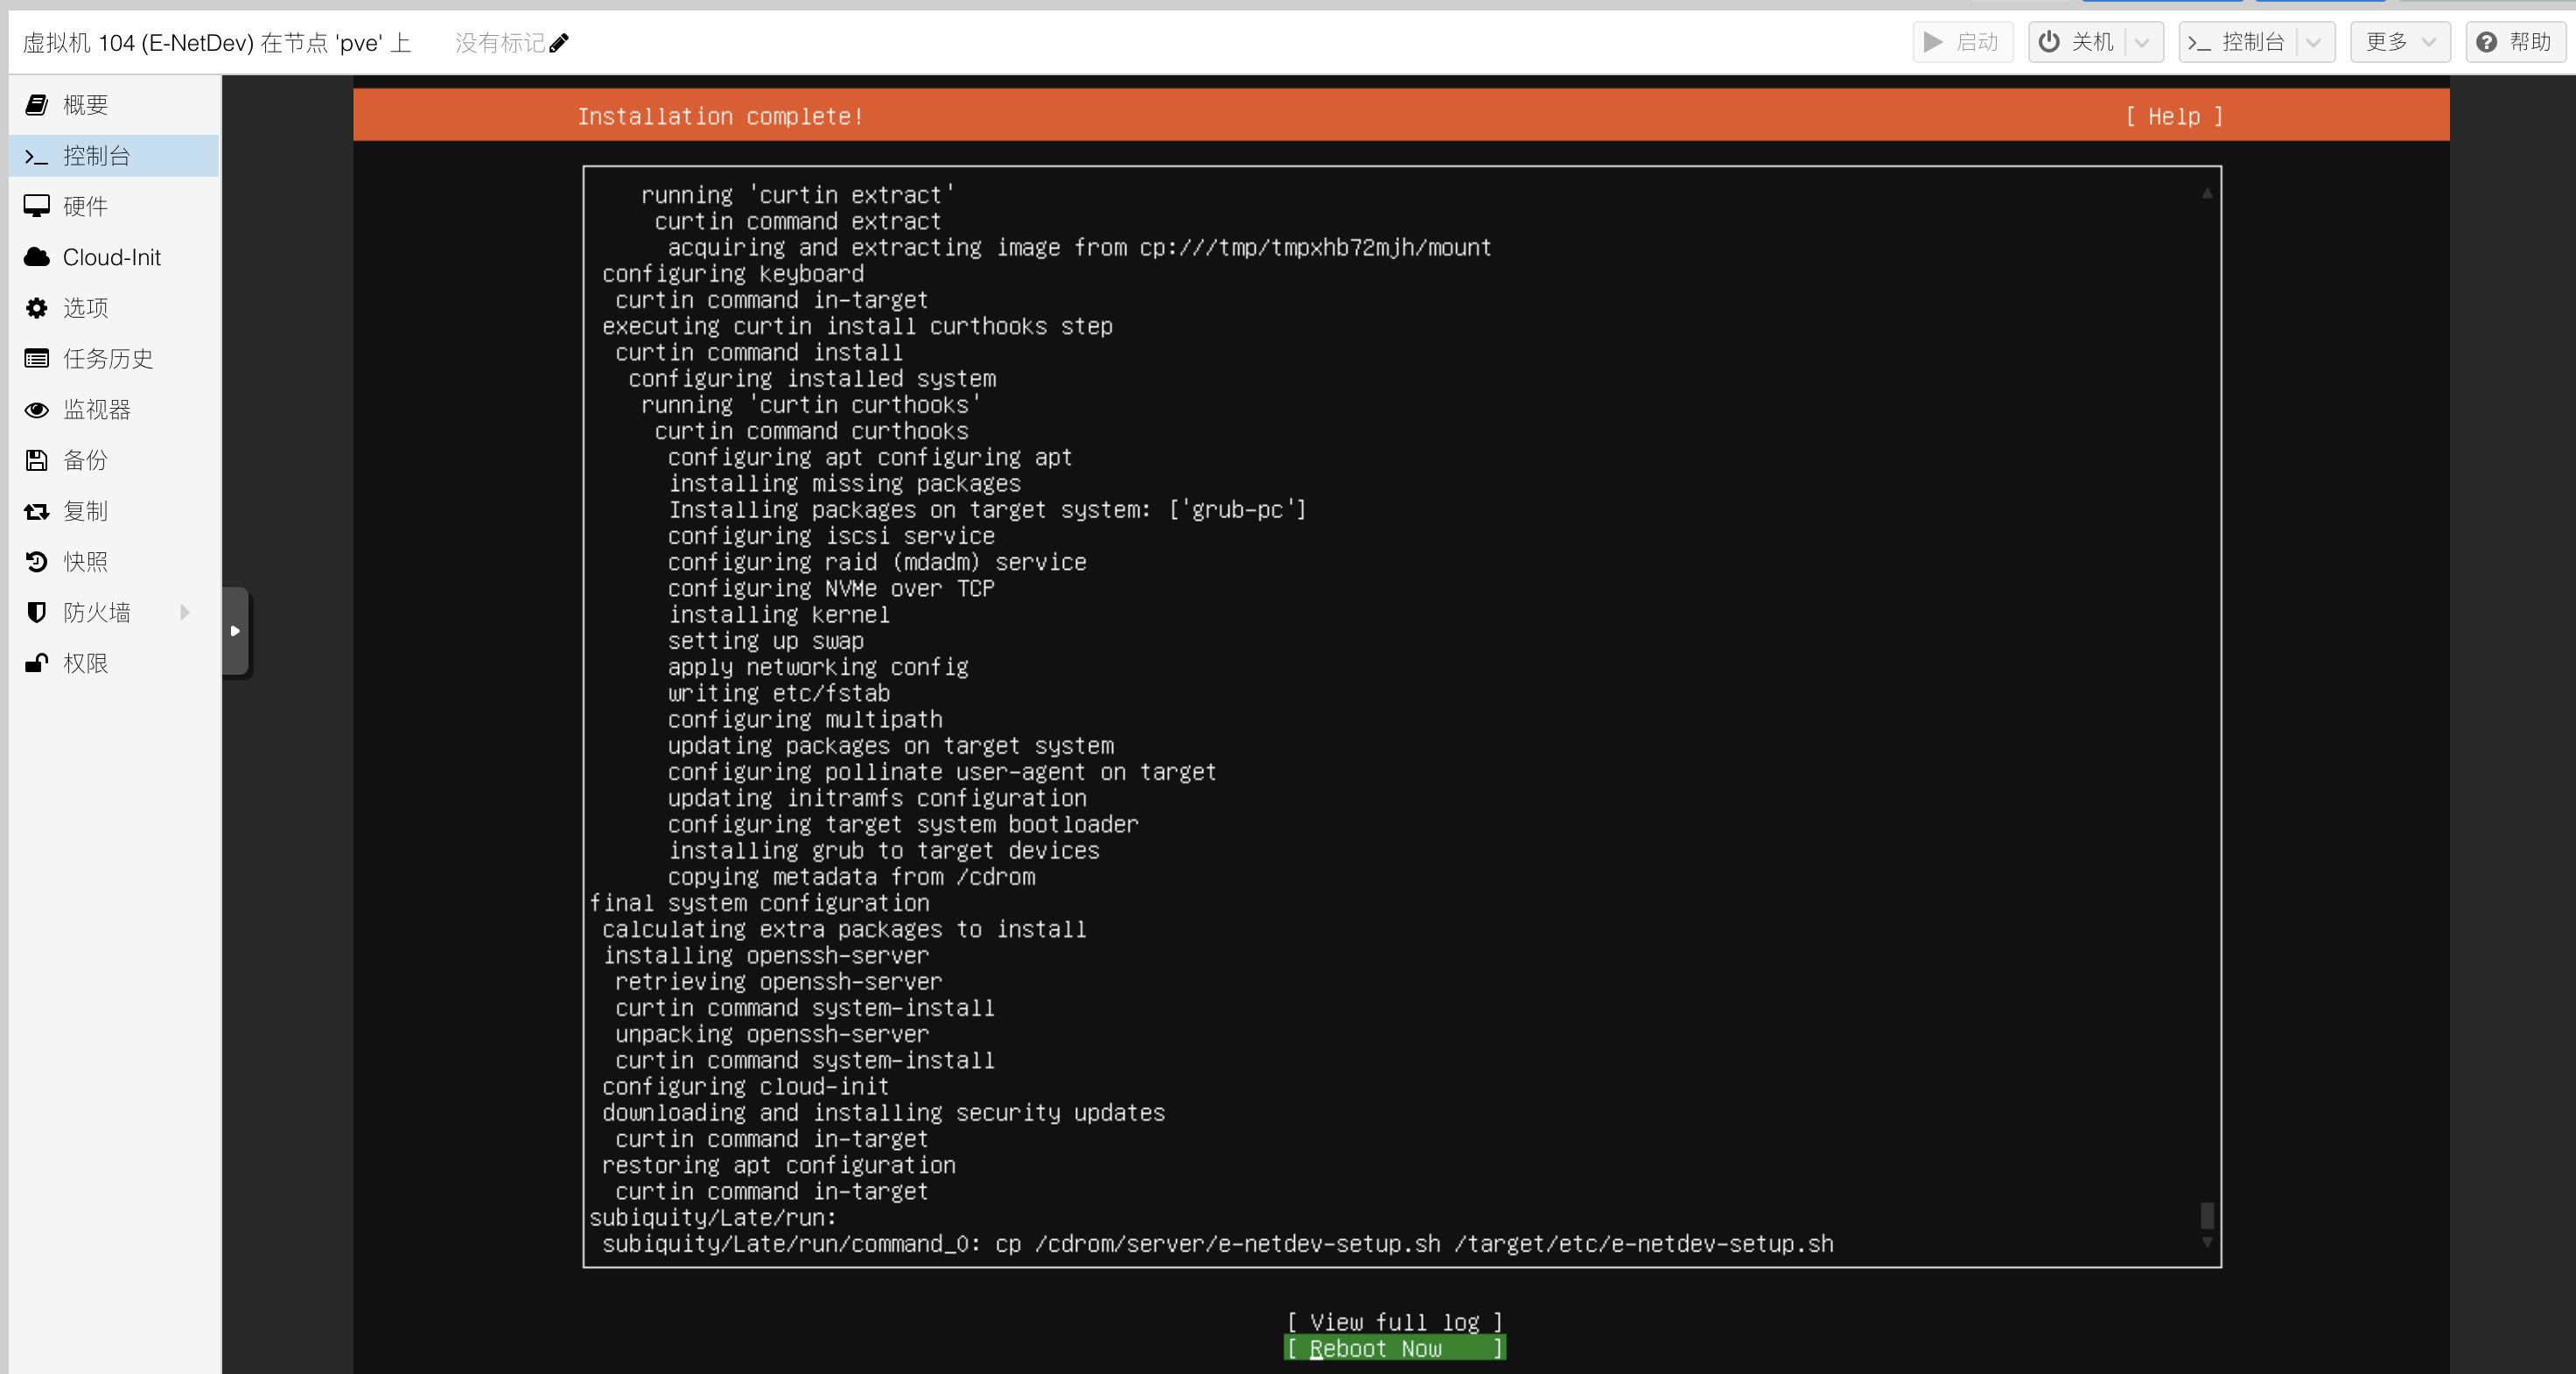2576x1374 pixels.
Task: Edit tags with the pencil icon
Action: (x=560, y=43)
